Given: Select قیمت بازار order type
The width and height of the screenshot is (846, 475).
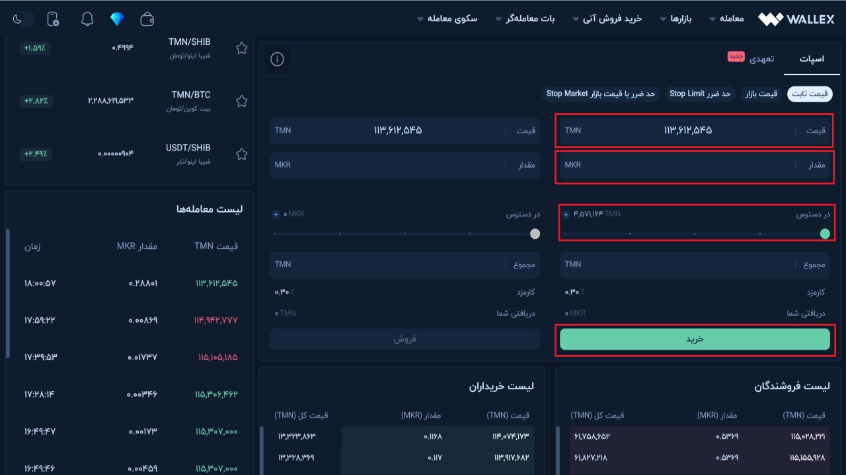Looking at the screenshot, I should click(761, 94).
